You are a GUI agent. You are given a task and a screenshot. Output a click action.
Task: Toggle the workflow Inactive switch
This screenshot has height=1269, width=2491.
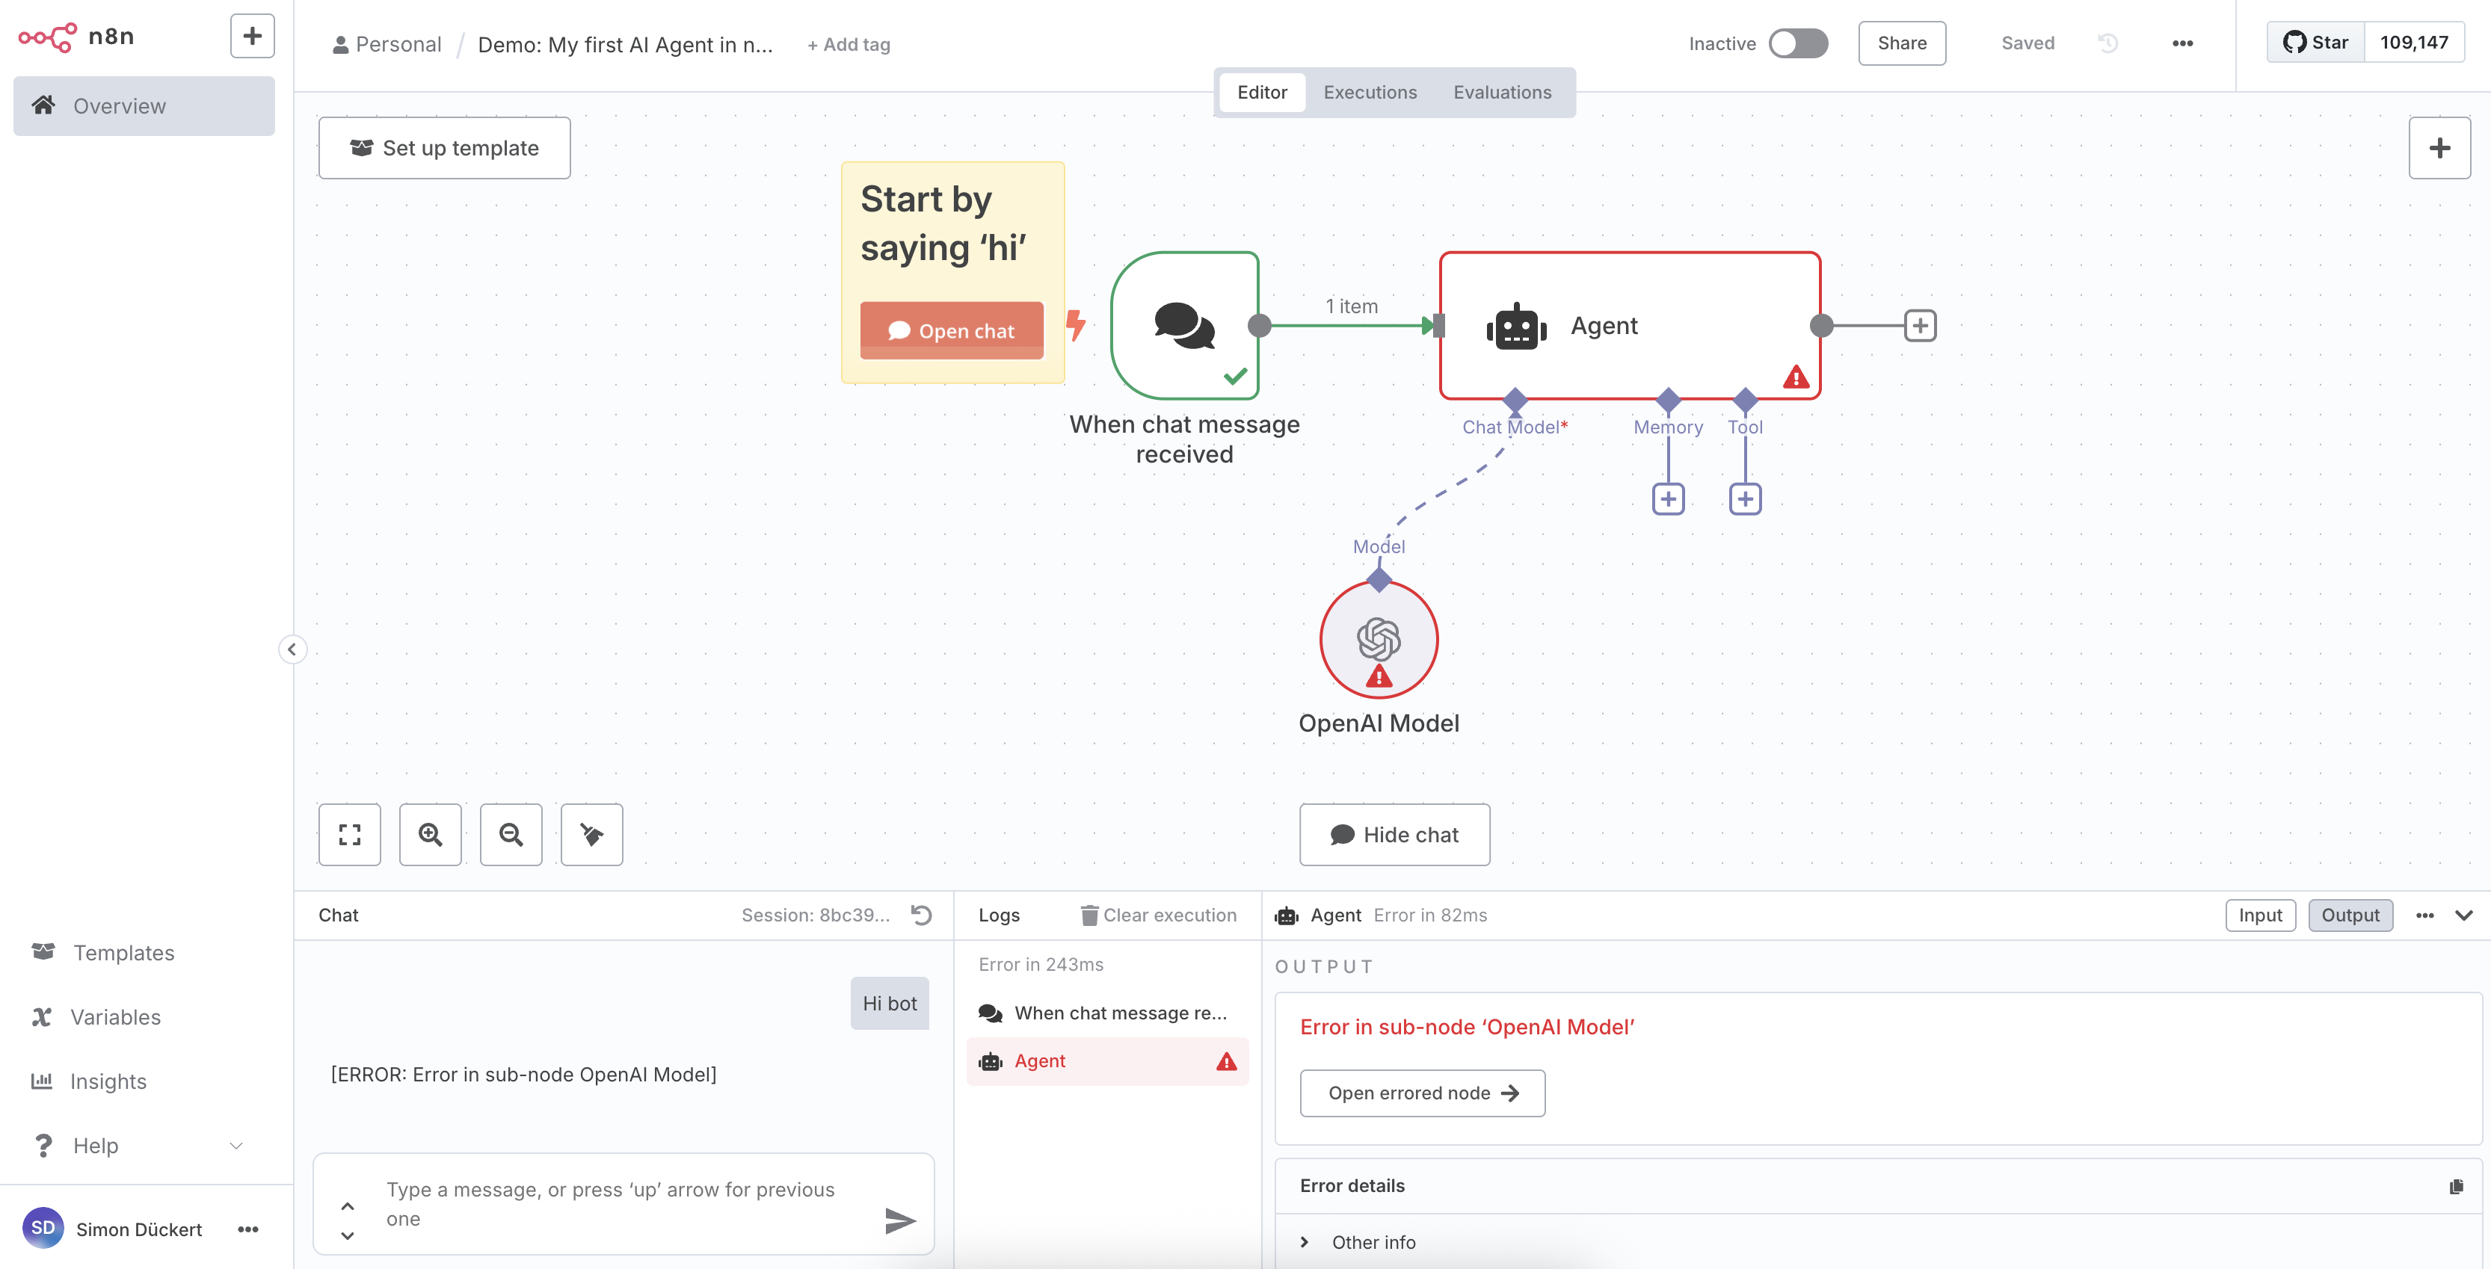pos(1798,43)
